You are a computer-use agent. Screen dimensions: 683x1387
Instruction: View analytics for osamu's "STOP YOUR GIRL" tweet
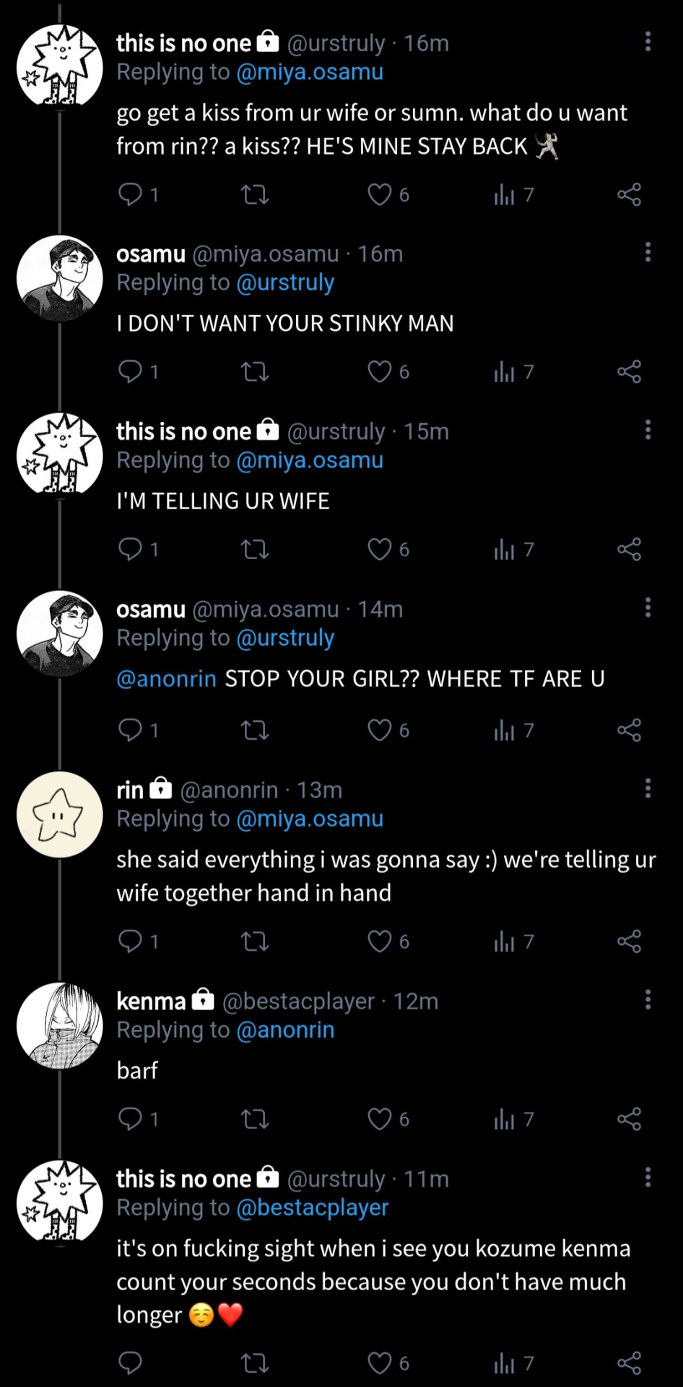tap(505, 730)
